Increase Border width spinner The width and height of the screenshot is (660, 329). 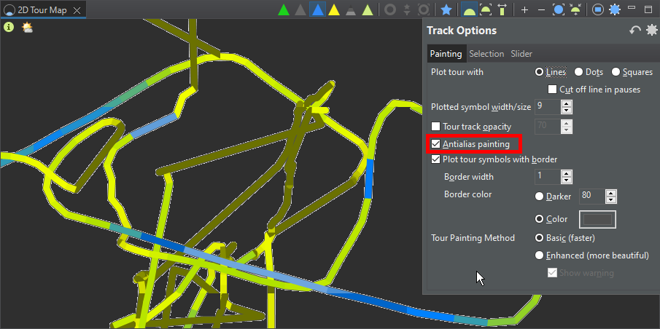567,173
